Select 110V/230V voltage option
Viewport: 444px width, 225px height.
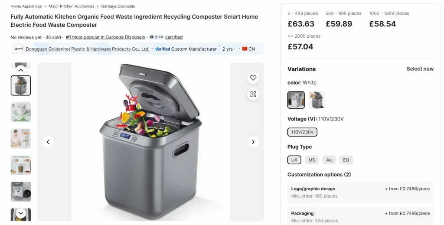point(302,132)
